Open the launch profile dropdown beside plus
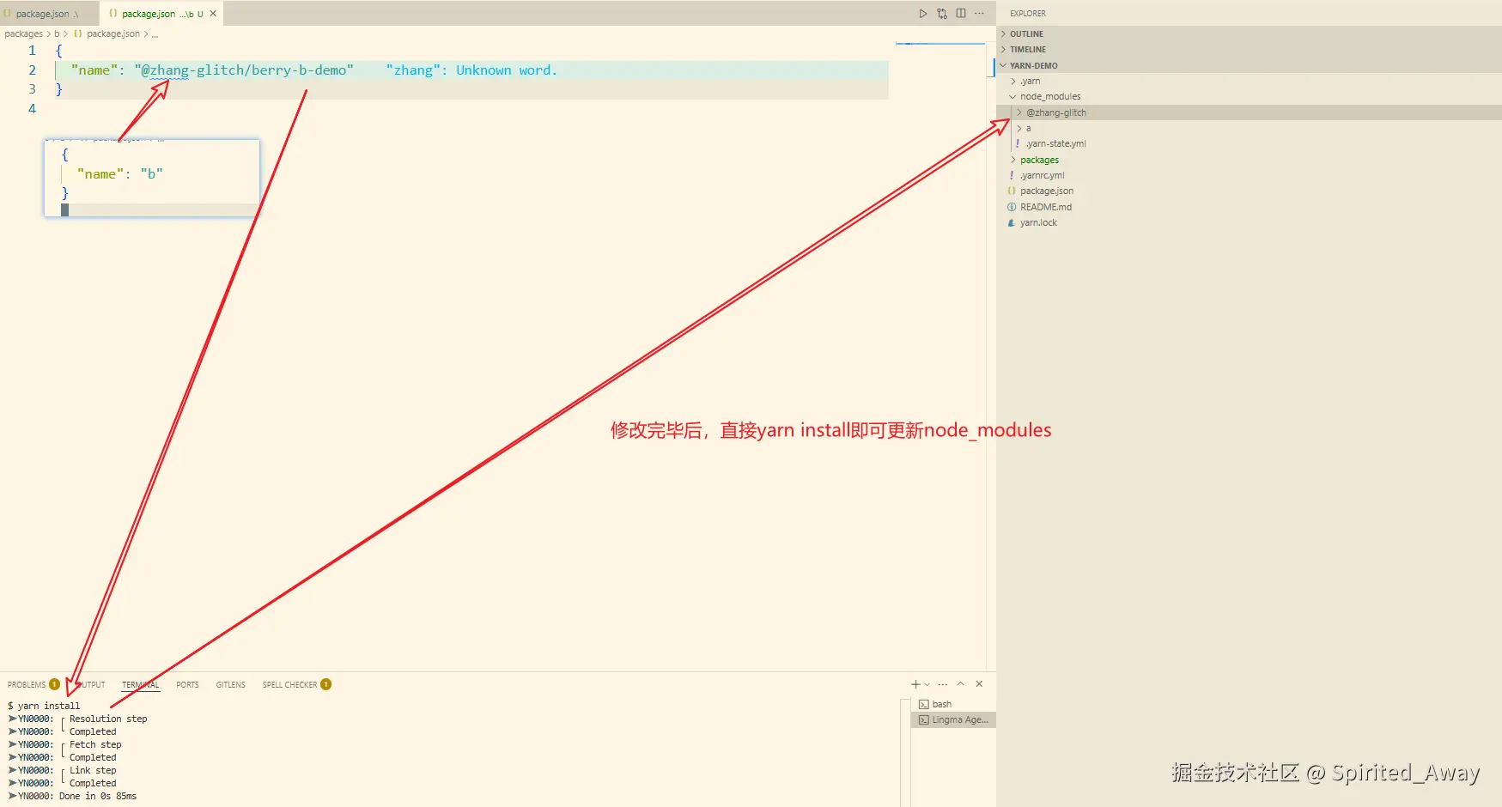Viewport: 1502px width, 807px height. [927, 685]
